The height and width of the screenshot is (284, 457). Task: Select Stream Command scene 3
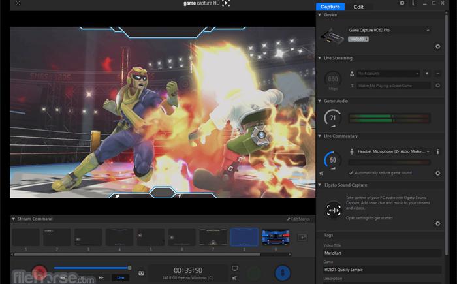coord(88,237)
